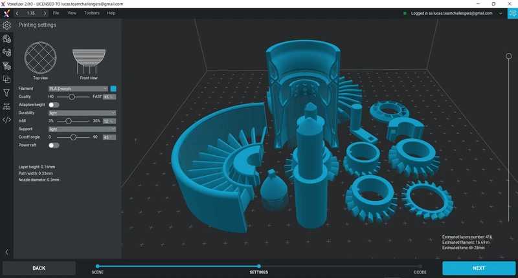Collapse the left panel with bottom chevron

coord(6,252)
